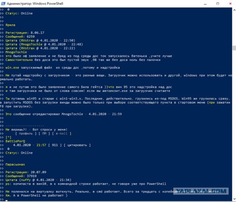Click the line 'Хм. А в PowerShell не работает )'
236x202 pixels.
[x=37, y=195]
